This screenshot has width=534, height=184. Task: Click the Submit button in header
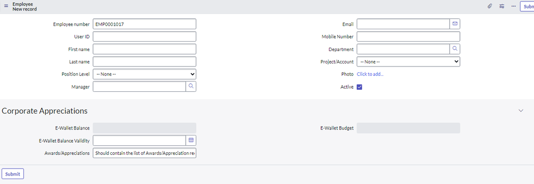point(527,6)
